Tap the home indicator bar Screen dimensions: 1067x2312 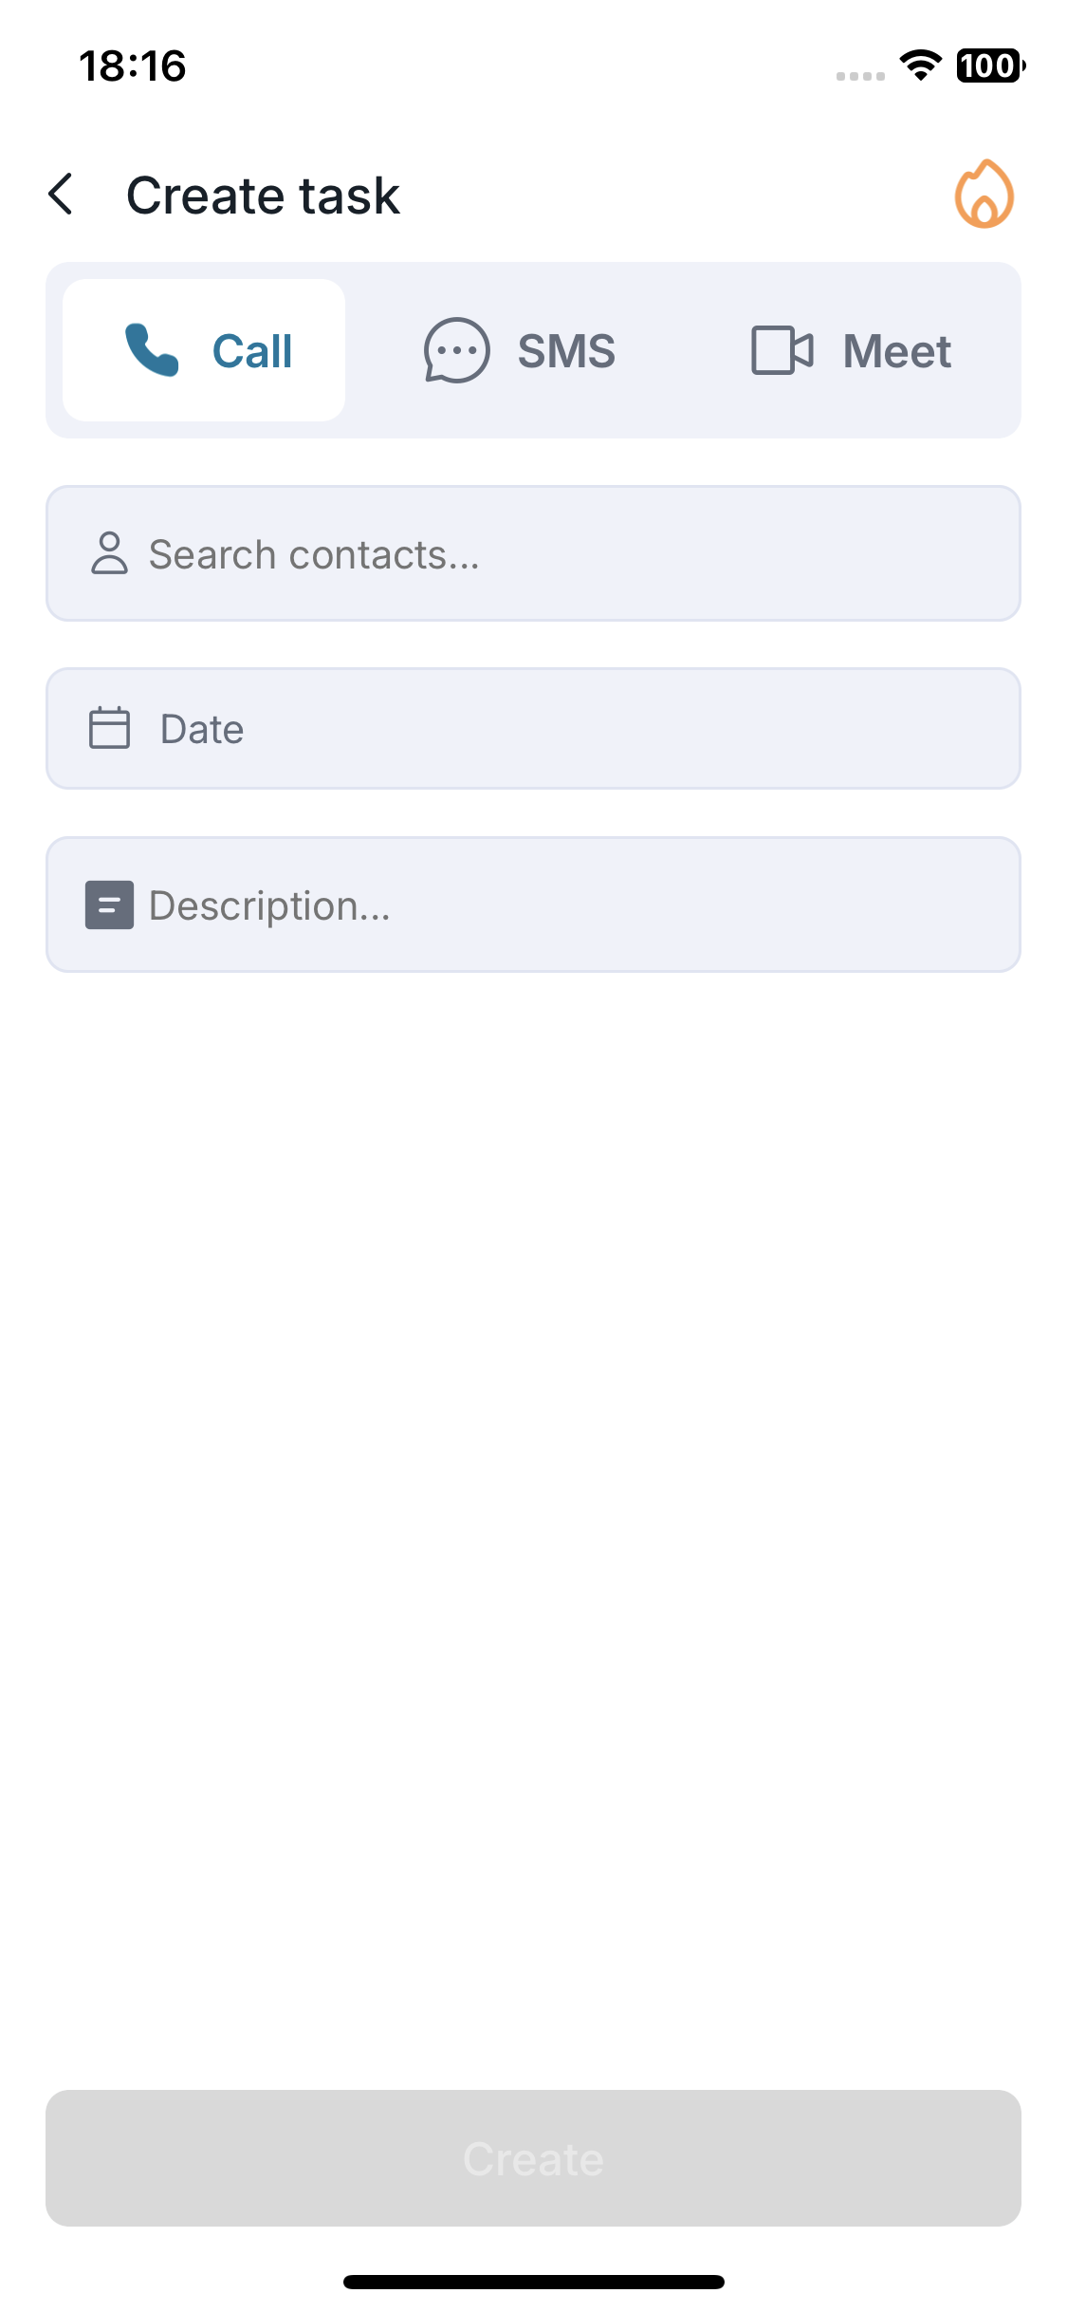tap(533, 2282)
